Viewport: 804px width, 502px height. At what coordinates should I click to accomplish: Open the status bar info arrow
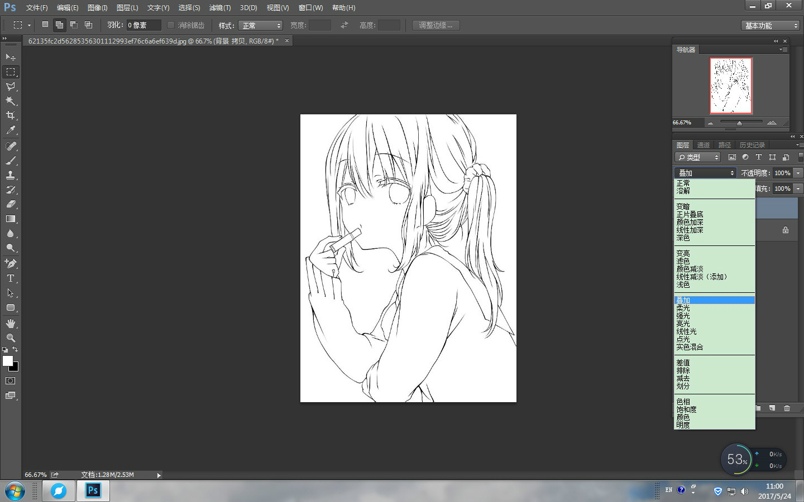(159, 475)
